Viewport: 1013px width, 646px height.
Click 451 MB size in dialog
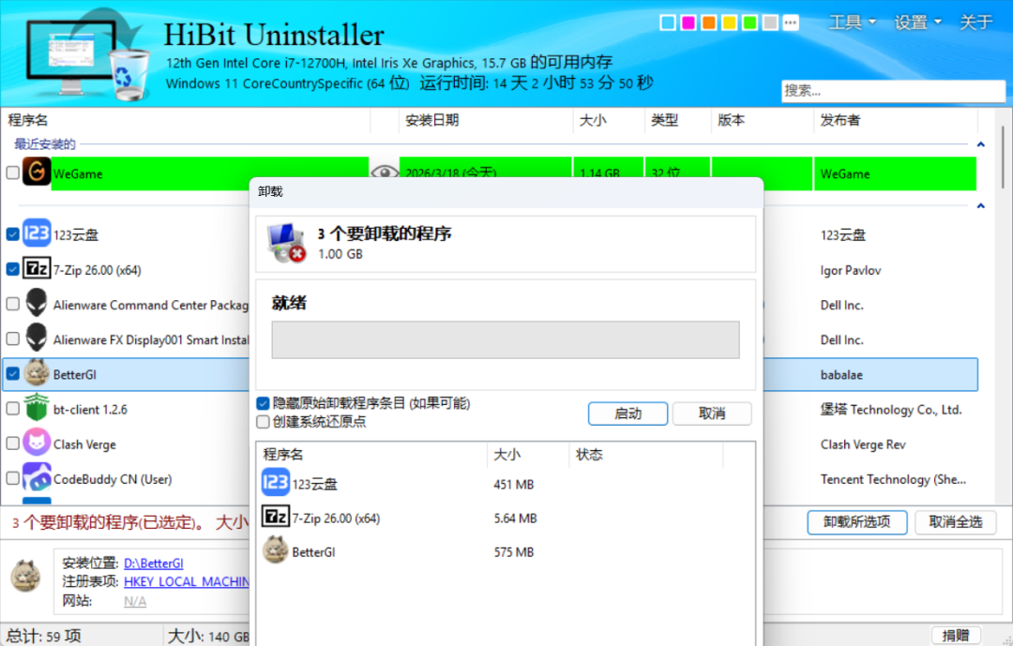(x=514, y=485)
